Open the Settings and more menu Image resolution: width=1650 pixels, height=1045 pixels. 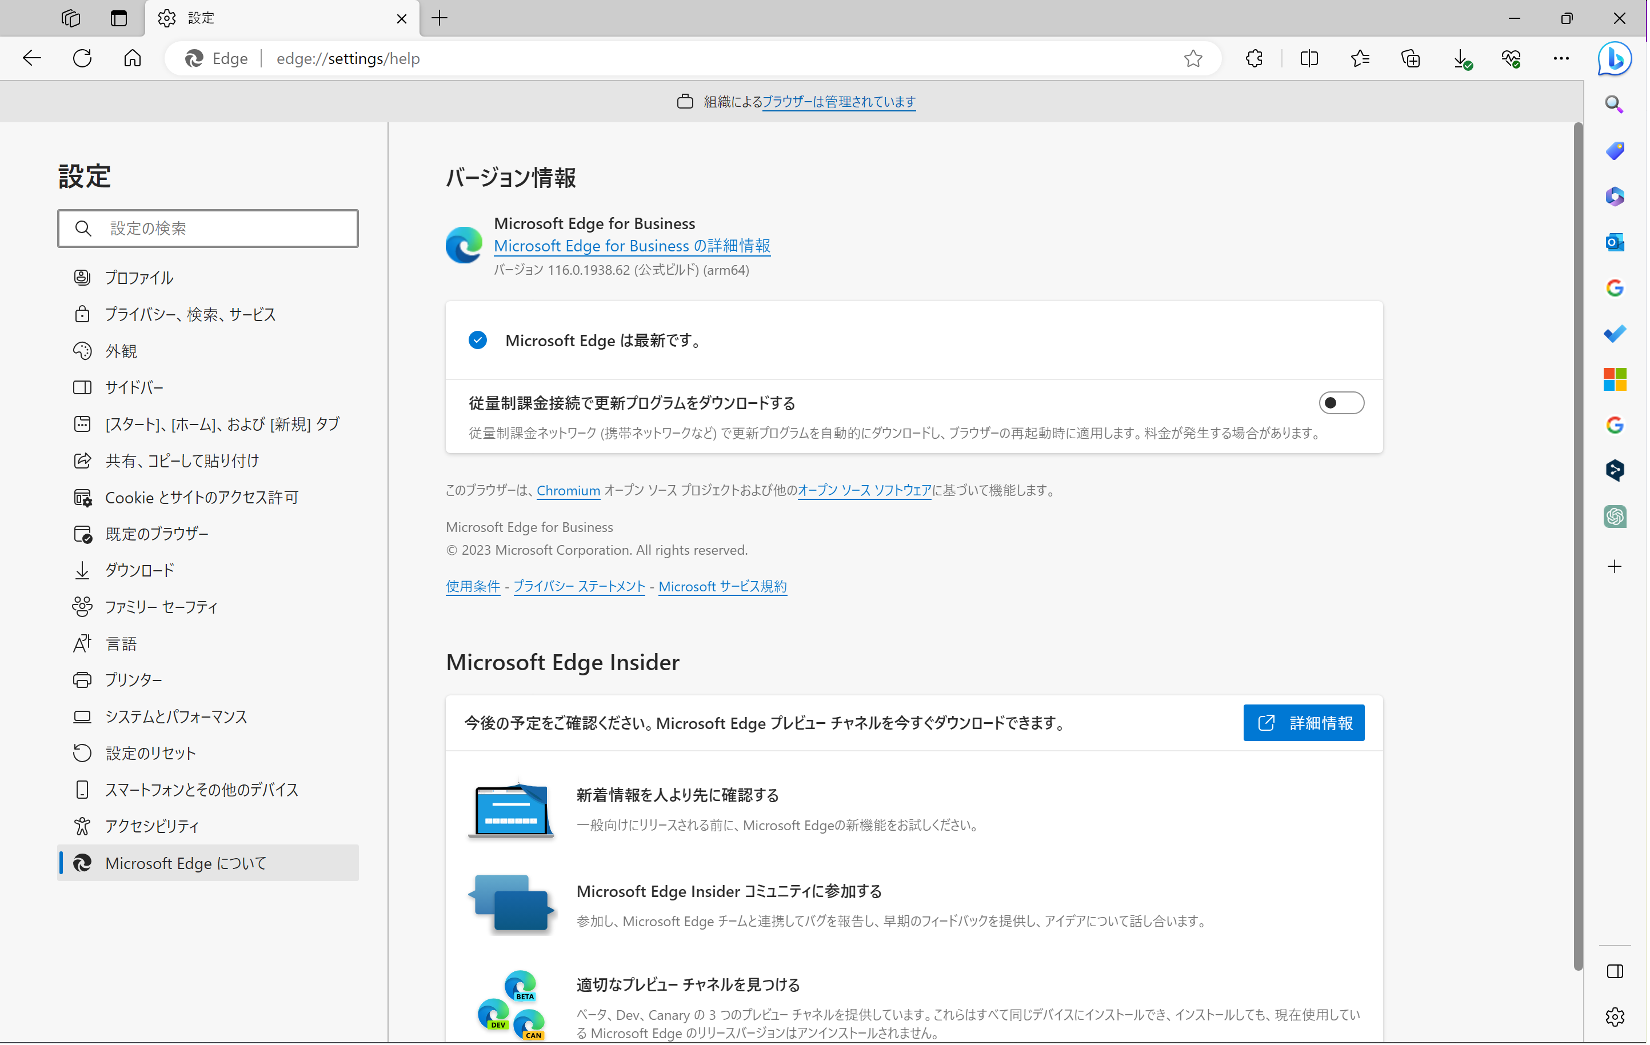[1561, 58]
